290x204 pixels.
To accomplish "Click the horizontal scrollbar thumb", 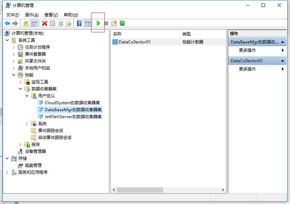I will [140, 190].
